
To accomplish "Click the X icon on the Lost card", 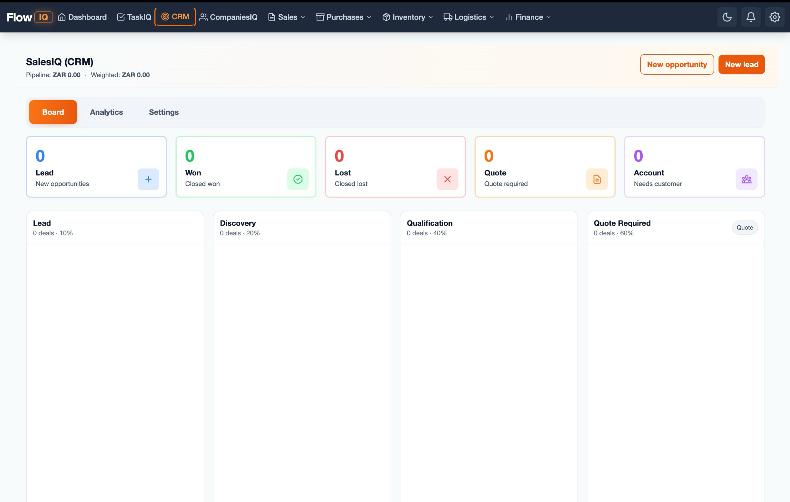I will [447, 179].
